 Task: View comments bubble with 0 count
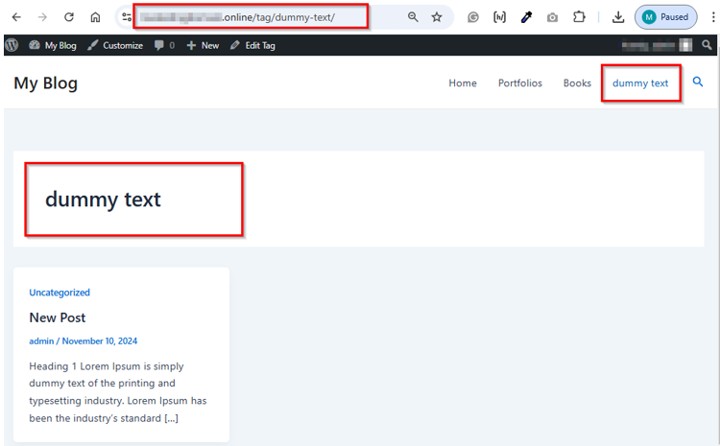(164, 45)
